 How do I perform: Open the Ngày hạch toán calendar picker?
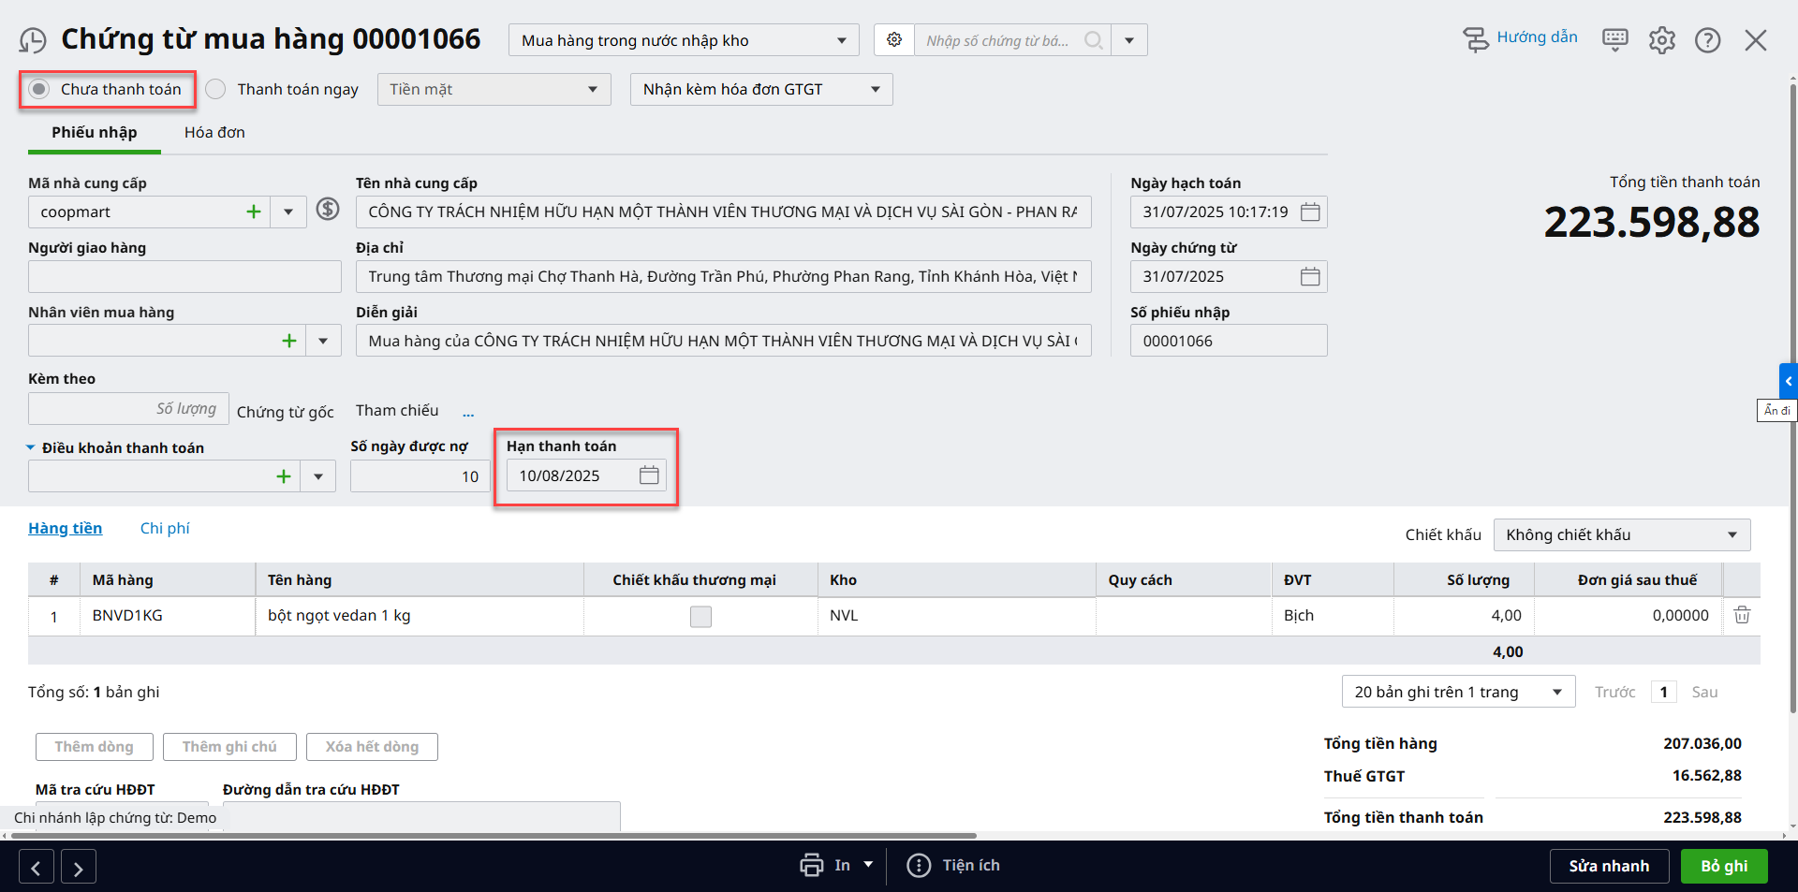click(x=1310, y=212)
